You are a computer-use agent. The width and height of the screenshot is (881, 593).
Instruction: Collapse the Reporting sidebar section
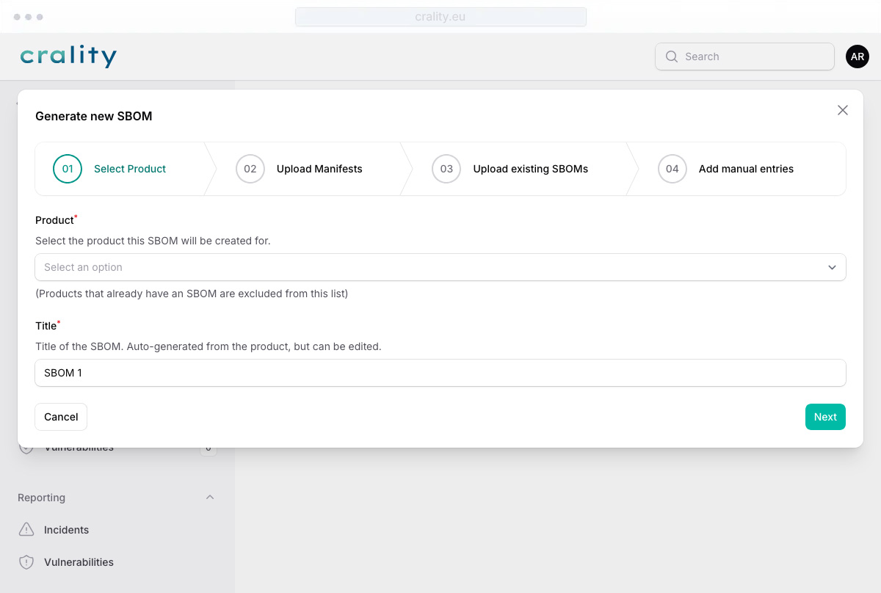click(x=210, y=498)
